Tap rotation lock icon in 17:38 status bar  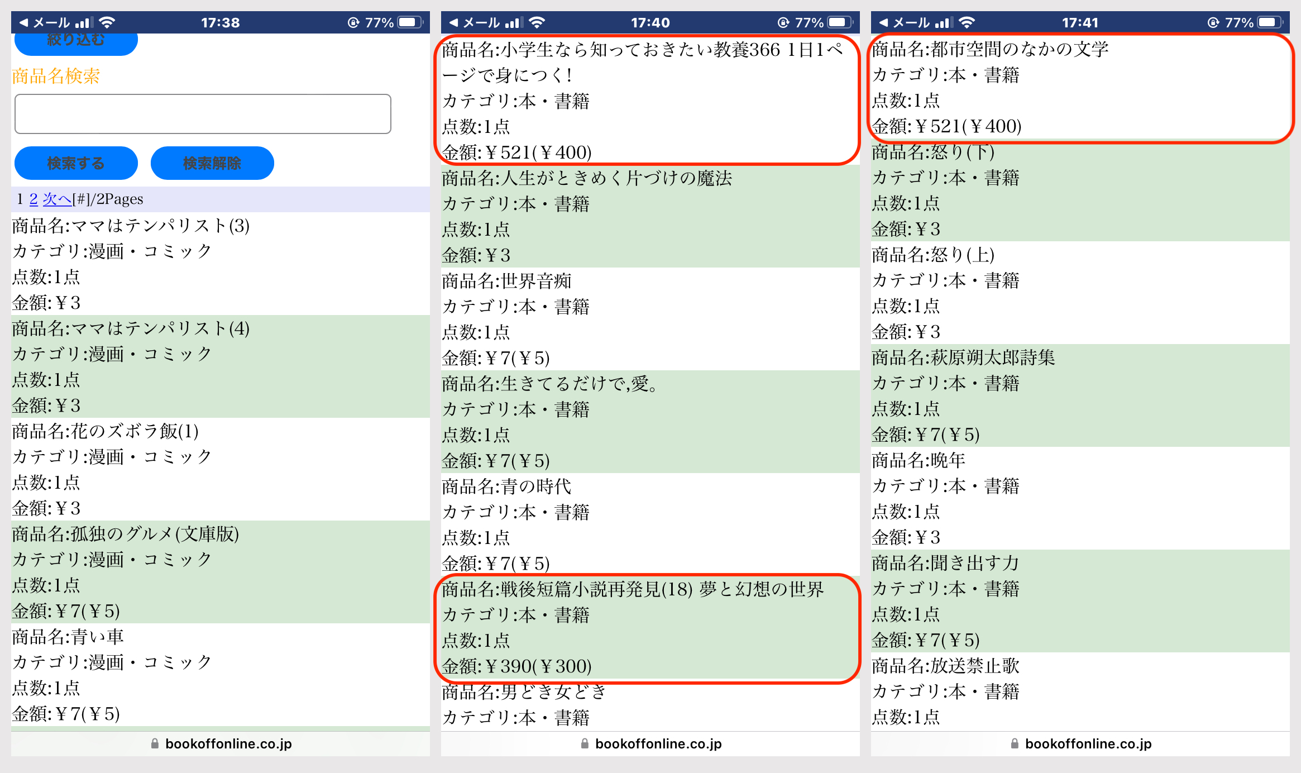coord(353,23)
